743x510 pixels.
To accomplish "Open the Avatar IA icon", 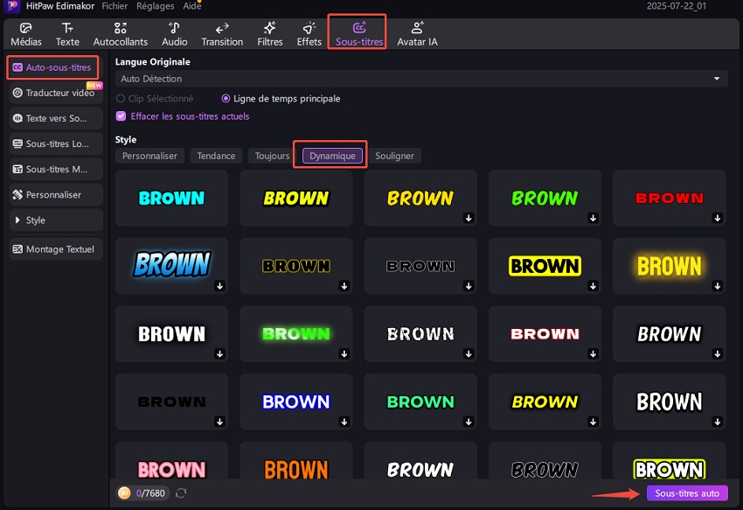I will point(417,28).
